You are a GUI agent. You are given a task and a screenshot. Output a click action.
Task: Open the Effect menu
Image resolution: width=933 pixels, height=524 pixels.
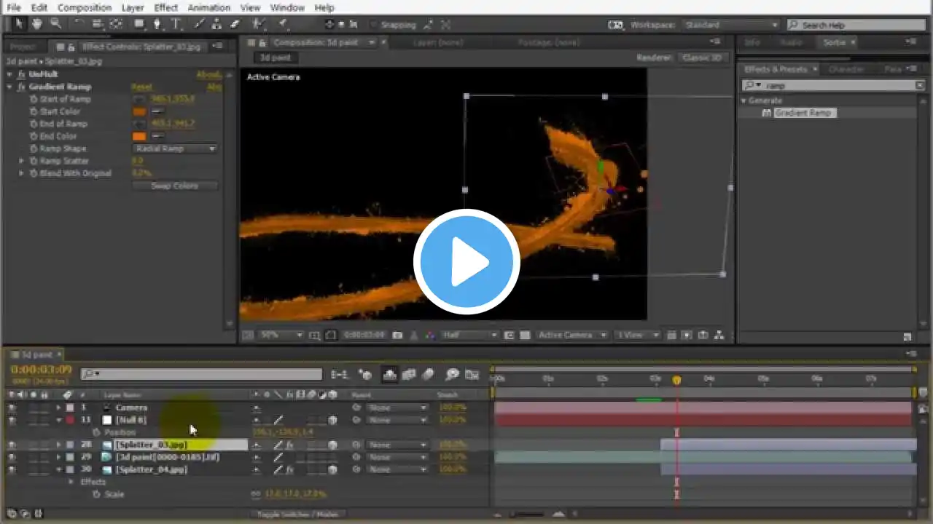(x=165, y=7)
